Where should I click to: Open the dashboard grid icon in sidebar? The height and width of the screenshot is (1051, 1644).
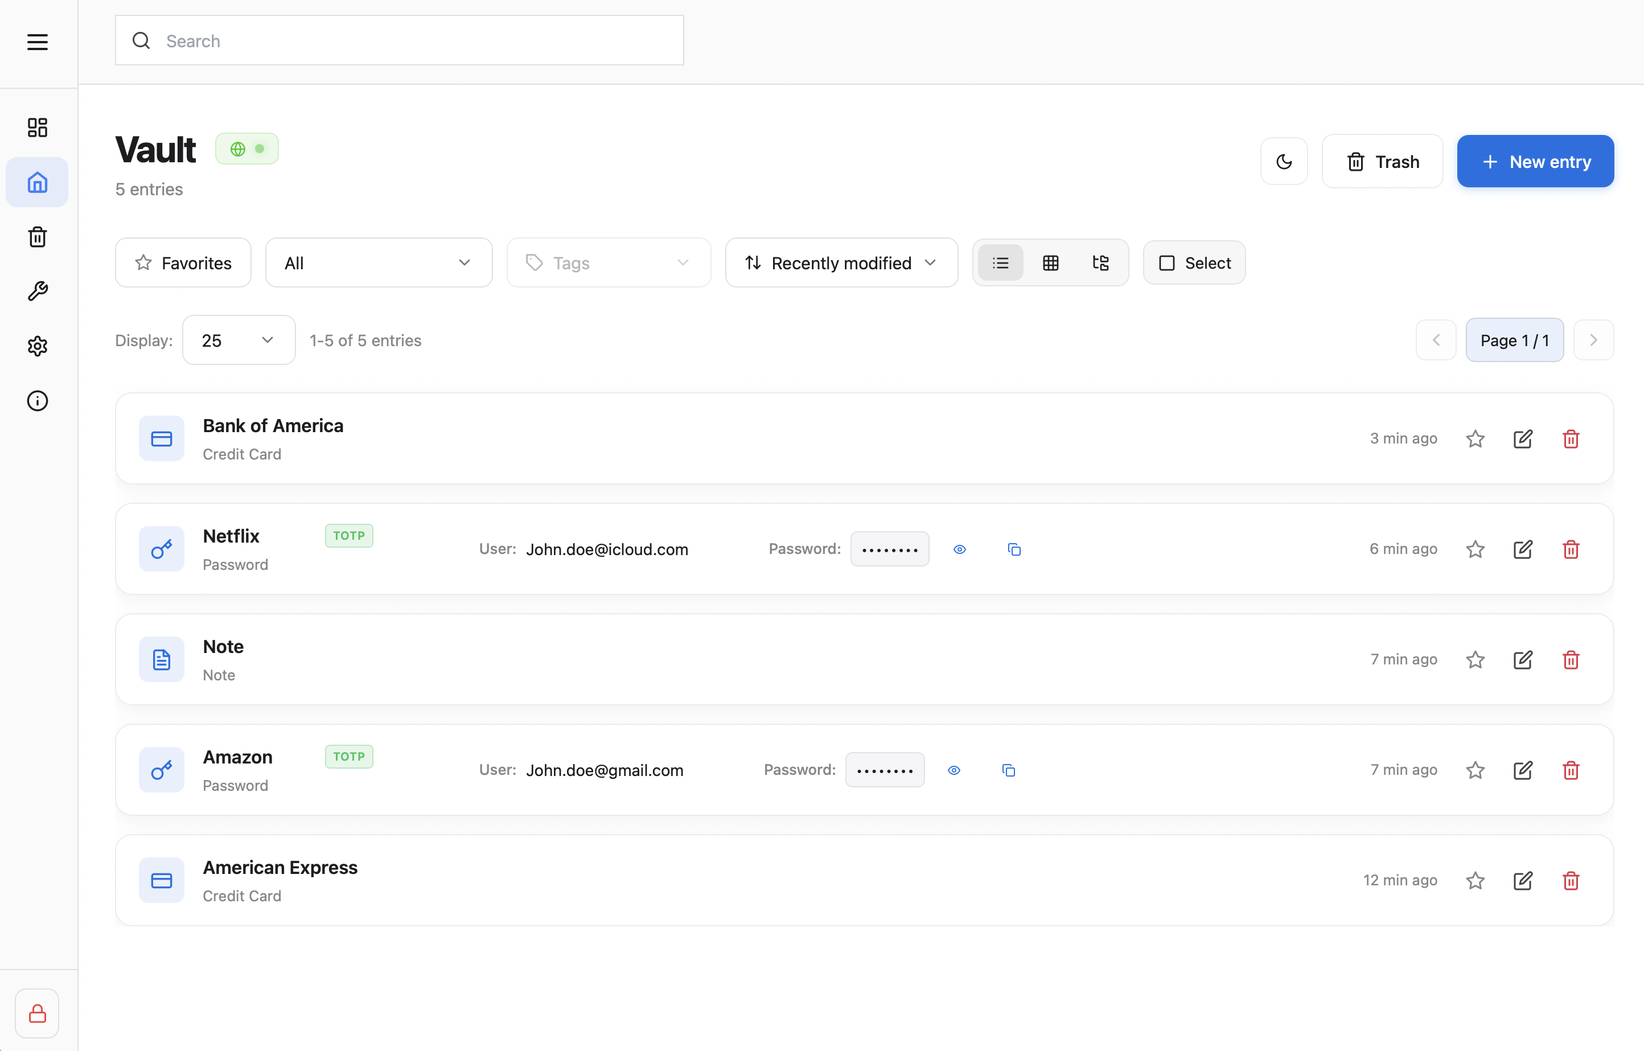(x=38, y=128)
